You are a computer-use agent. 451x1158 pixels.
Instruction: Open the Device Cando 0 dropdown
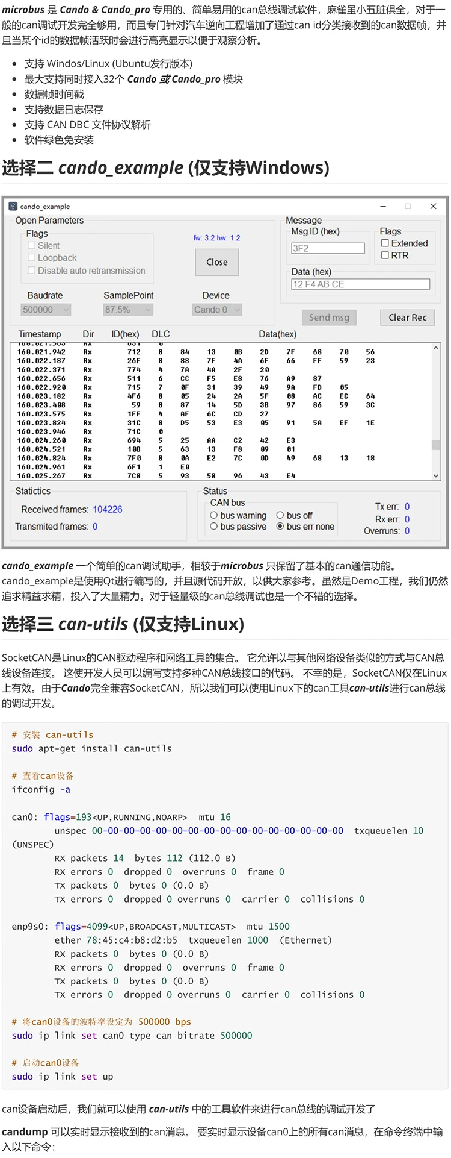217,310
